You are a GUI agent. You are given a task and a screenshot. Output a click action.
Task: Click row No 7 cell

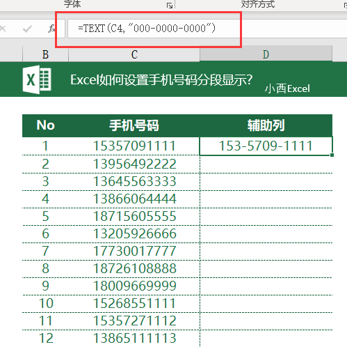pos(45,251)
